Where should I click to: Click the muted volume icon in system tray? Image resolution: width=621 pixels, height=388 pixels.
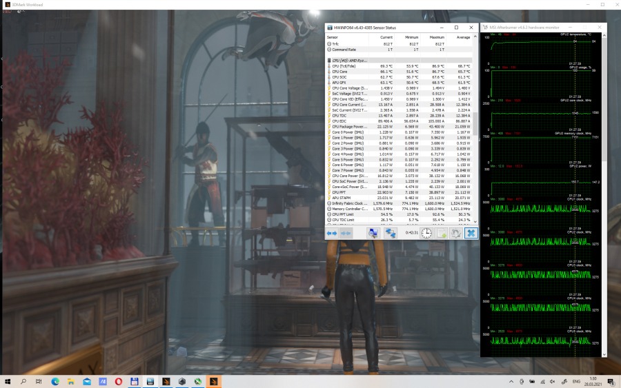553,382
